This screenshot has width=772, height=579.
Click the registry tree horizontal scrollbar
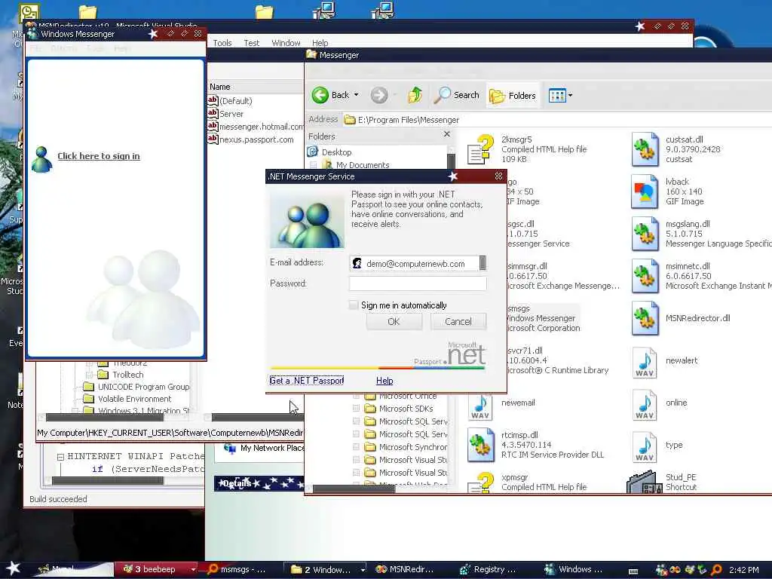pyautogui.click(x=104, y=418)
